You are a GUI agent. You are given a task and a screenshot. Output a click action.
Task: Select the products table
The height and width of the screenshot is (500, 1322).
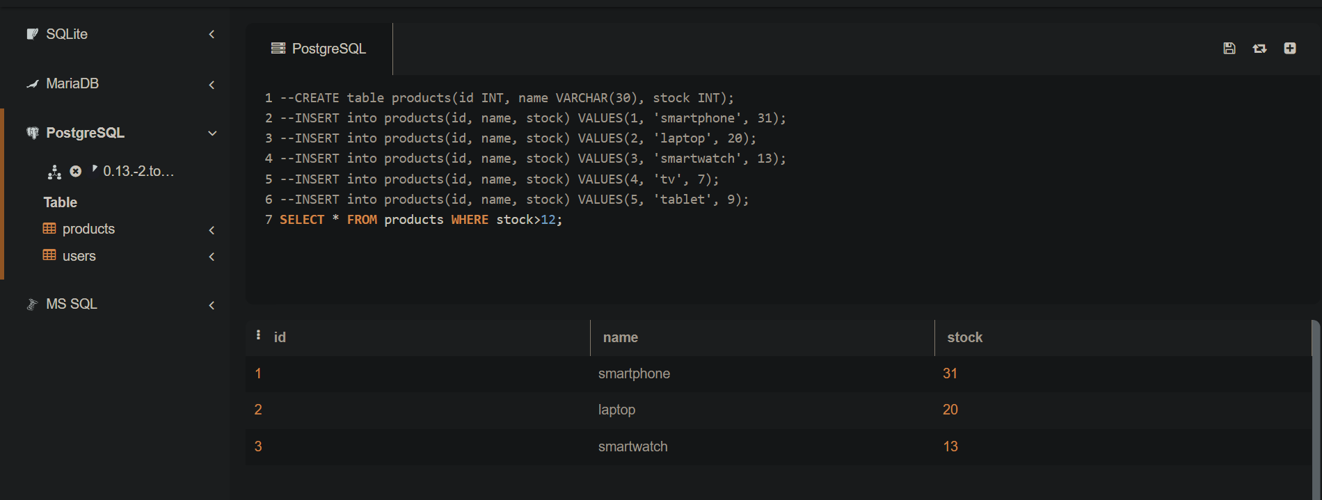(88, 229)
